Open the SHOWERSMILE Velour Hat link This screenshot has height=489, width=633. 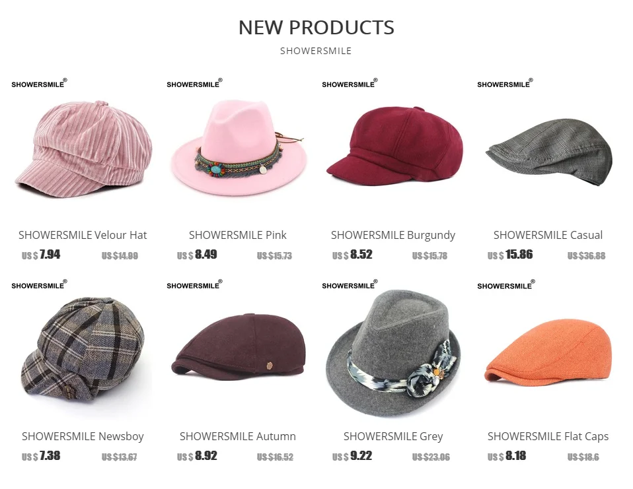pos(83,235)
